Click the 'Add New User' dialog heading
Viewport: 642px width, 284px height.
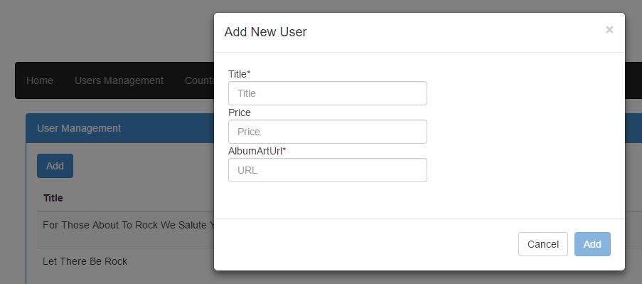[265, 32]
